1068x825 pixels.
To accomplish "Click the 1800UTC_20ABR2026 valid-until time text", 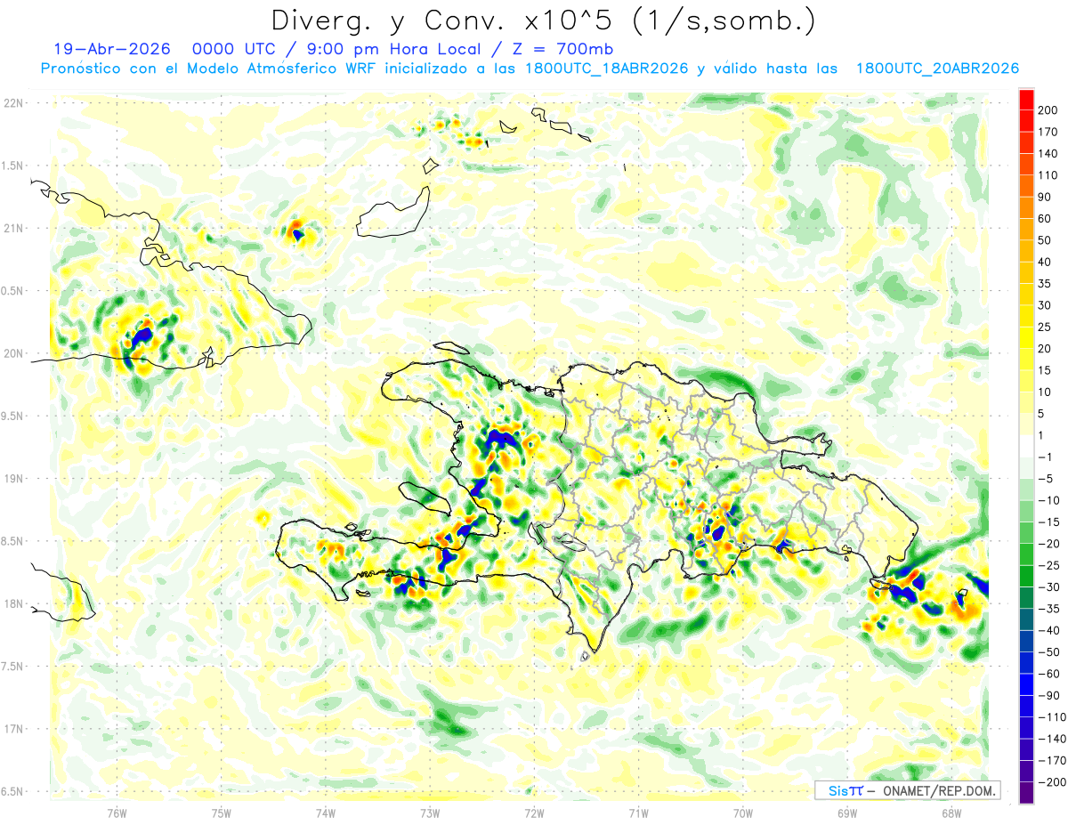I will (937, 69).
